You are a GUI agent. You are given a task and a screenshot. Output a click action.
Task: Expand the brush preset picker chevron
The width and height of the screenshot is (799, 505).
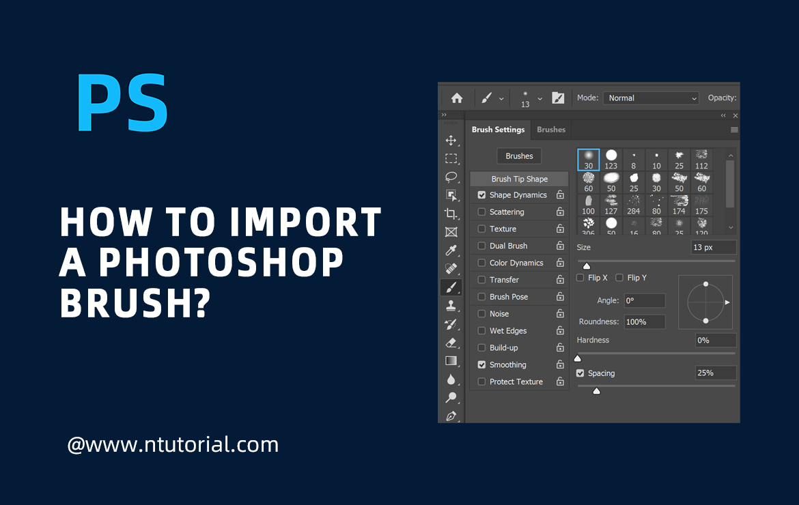[x=539, y=99]
